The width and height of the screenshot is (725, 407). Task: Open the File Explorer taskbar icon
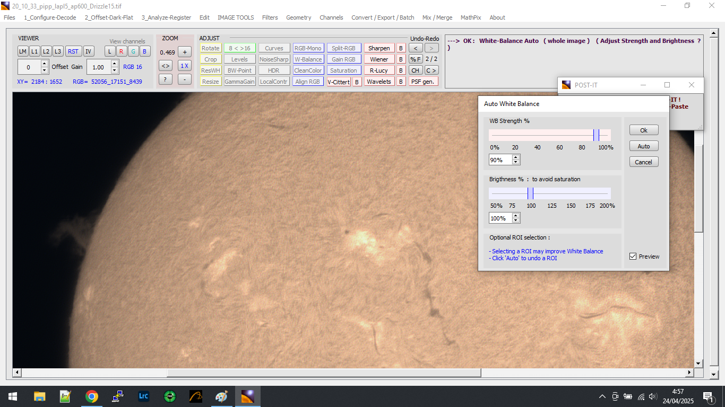40,396
